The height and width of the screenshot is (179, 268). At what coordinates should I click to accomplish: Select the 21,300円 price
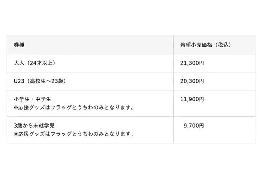coord(192,63)
